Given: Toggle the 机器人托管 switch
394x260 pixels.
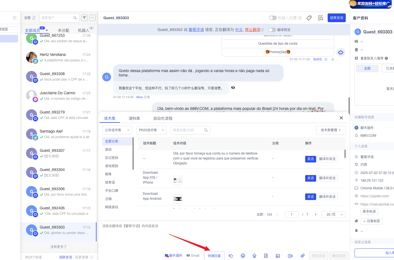Looking at the screenshot, I should (273, 18).
